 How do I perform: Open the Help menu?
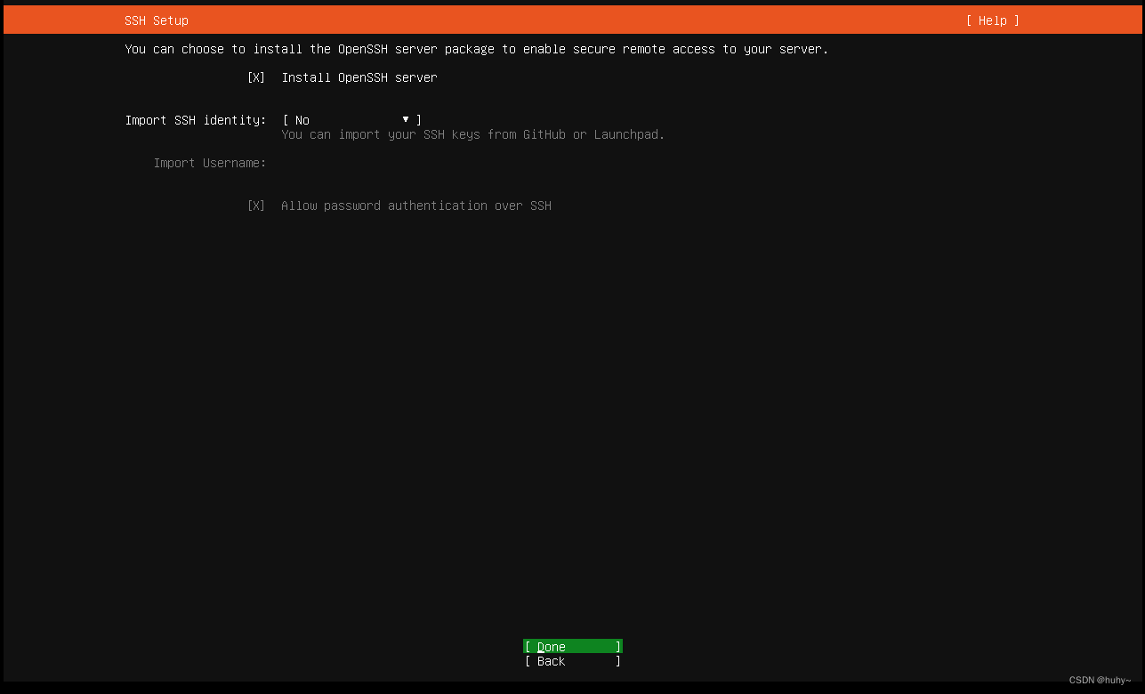[993, 20]
